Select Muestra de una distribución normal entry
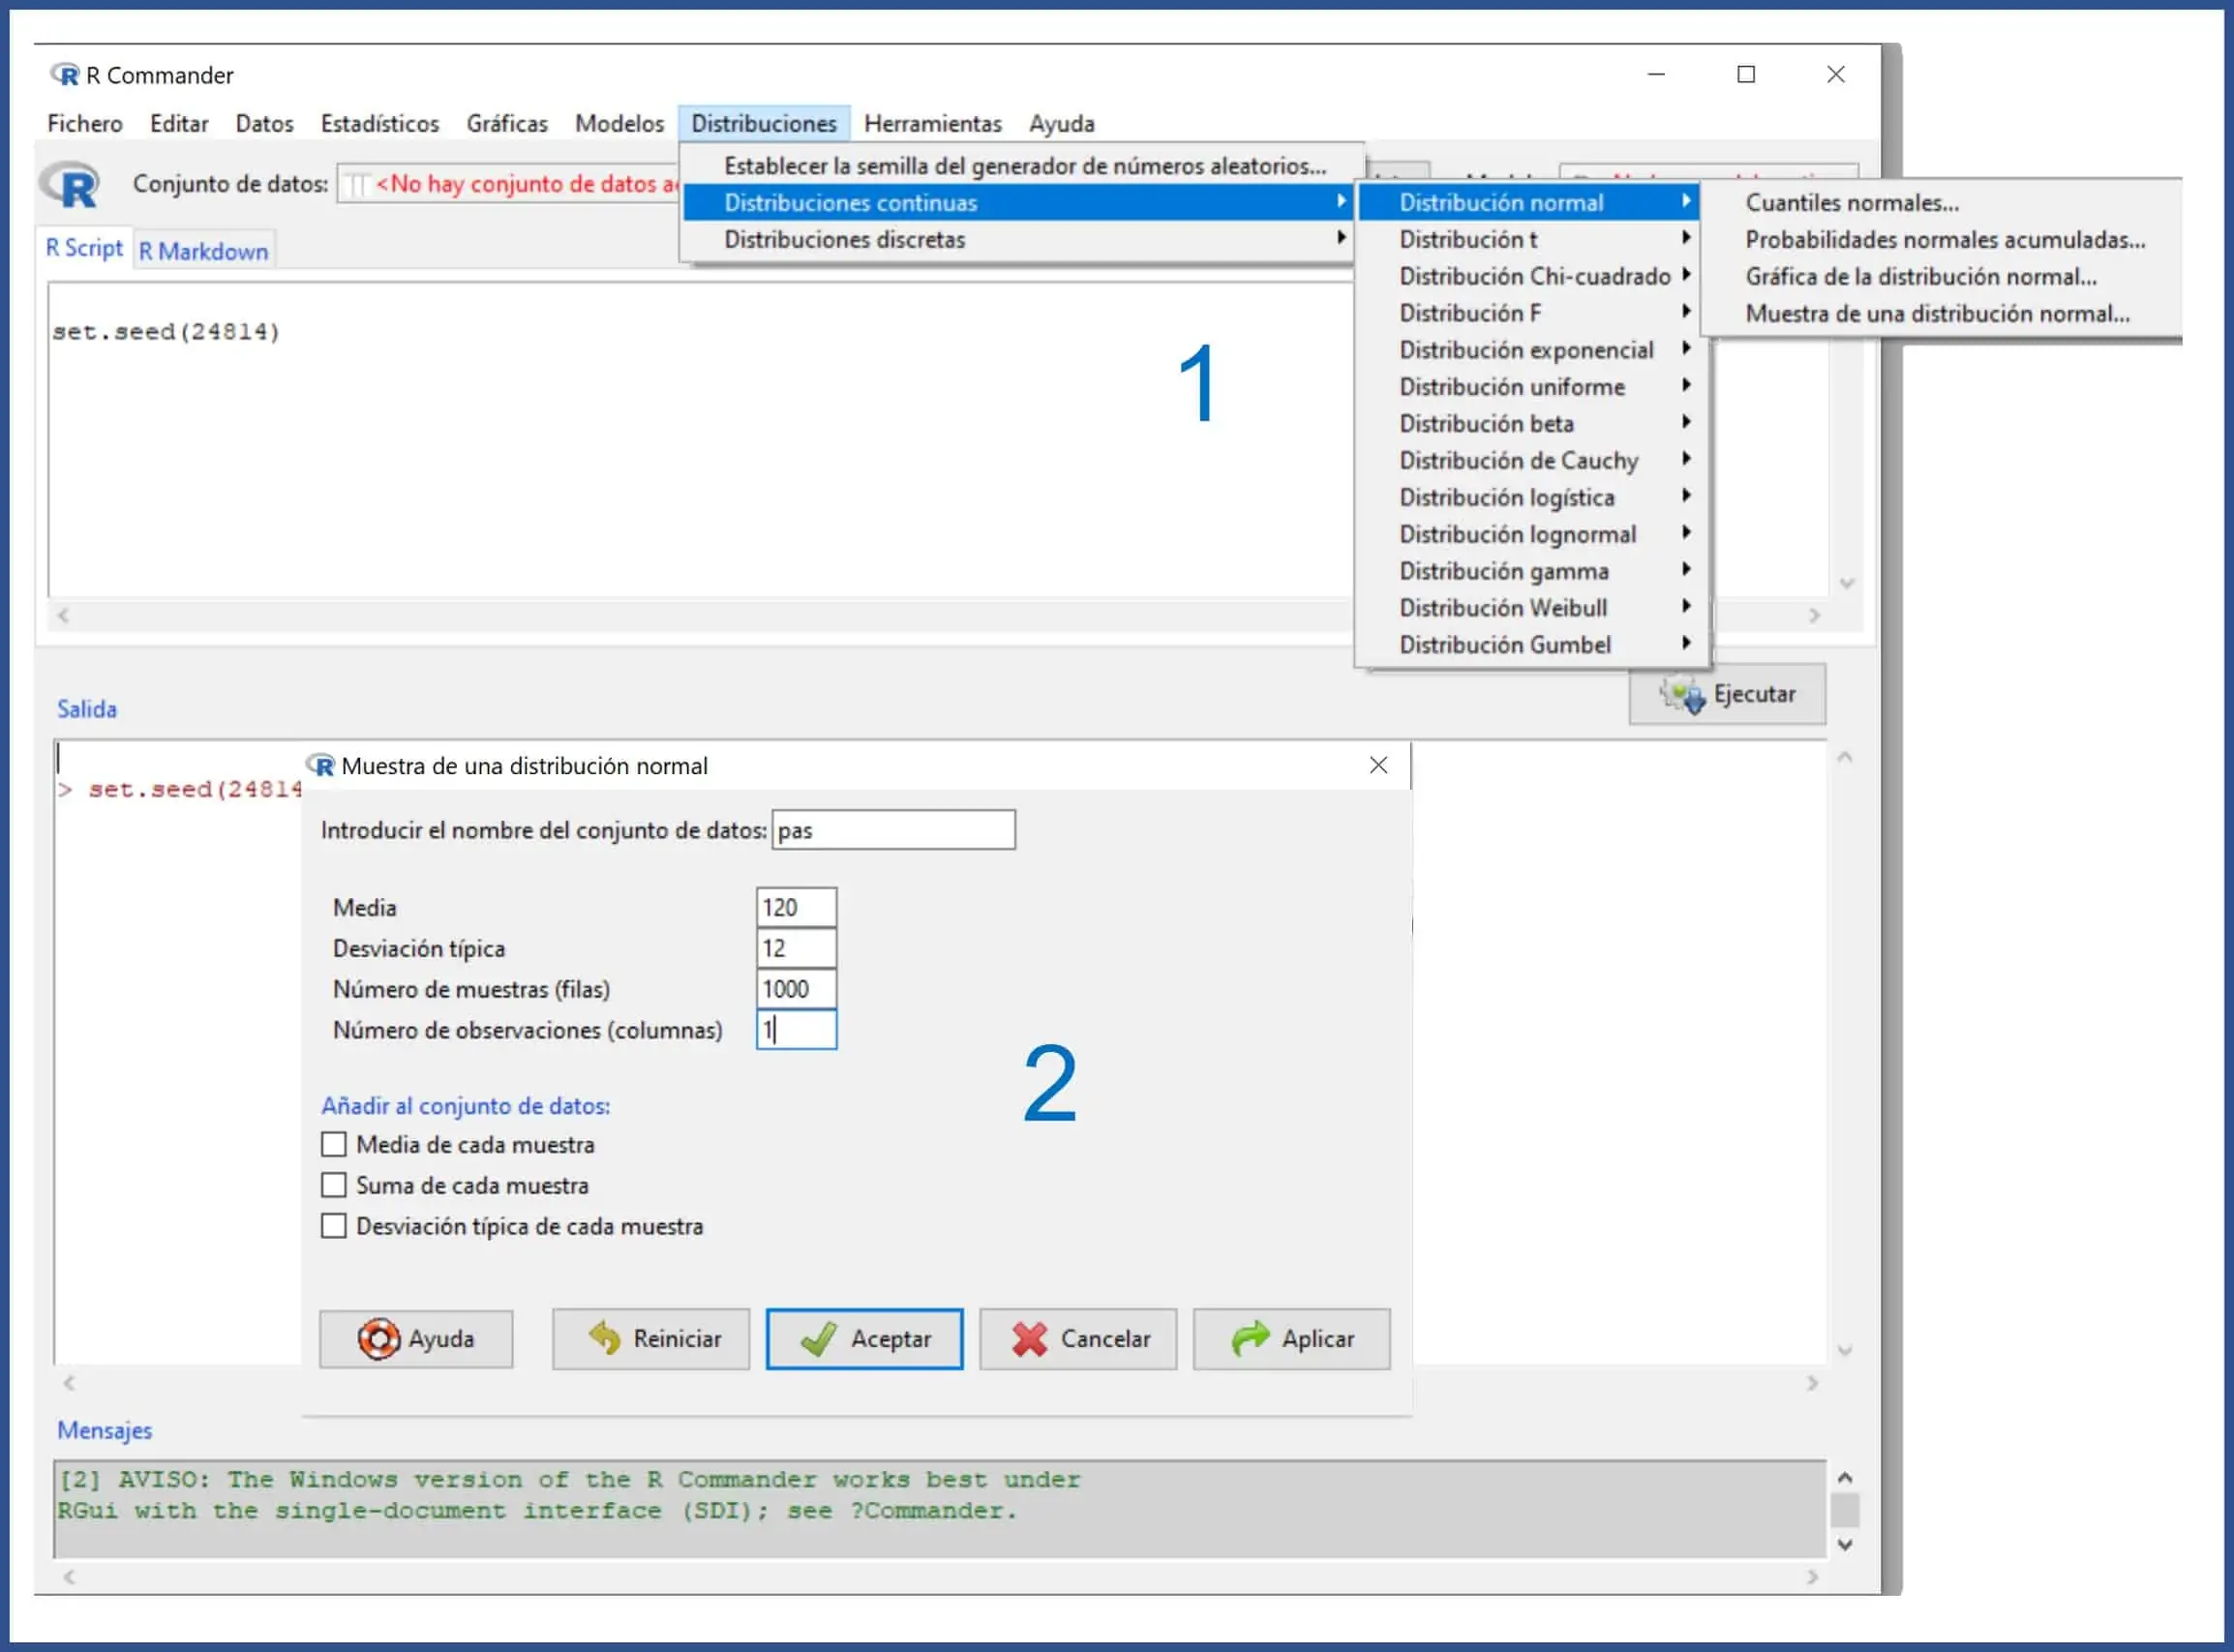 1936,313
